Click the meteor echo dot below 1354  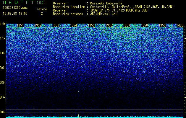pyautogui.click(x=79, y=92)
